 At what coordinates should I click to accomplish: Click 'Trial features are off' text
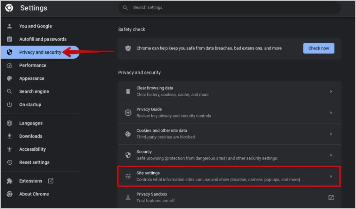155,201
